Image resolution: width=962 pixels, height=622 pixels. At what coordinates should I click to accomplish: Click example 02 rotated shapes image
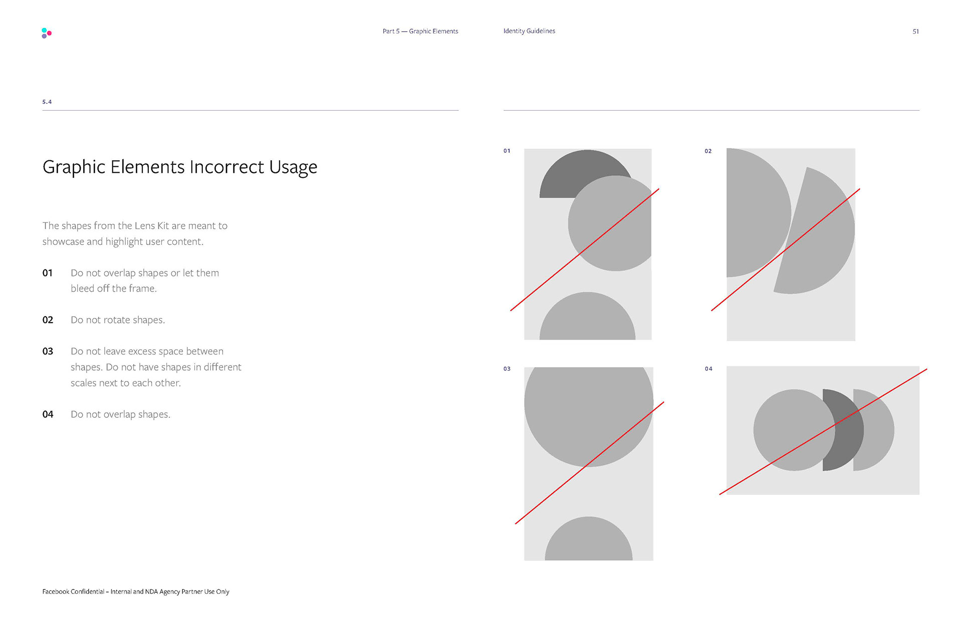pyautogui.click(x=791, y=244)
